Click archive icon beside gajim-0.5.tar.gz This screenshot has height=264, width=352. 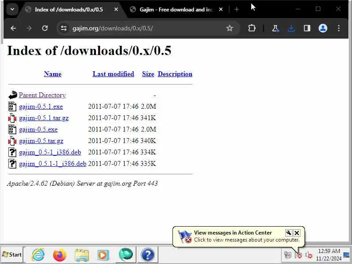coord(12,141)
